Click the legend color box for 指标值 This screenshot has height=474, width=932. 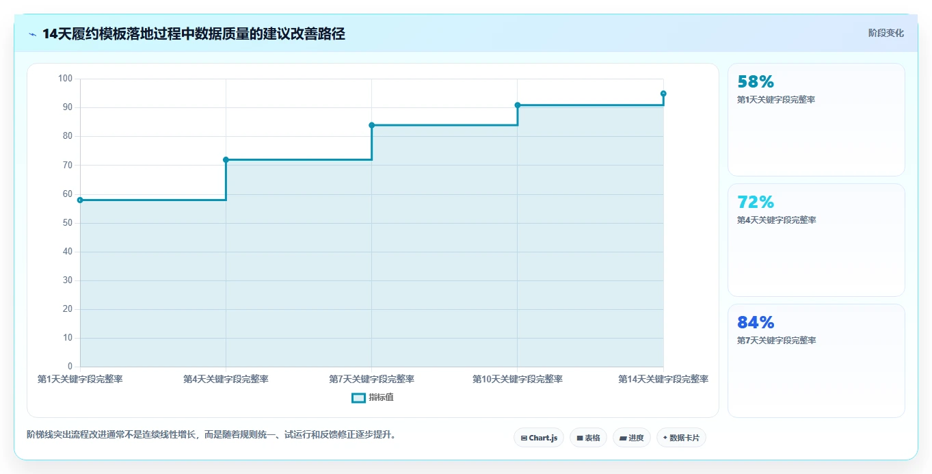click(358, 397)
